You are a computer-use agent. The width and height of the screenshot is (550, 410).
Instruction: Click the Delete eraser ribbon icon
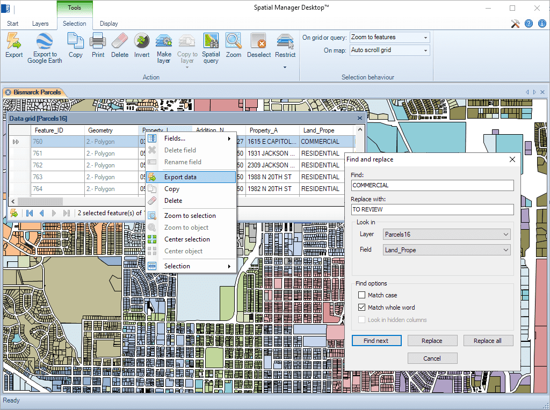click(120, 41)
